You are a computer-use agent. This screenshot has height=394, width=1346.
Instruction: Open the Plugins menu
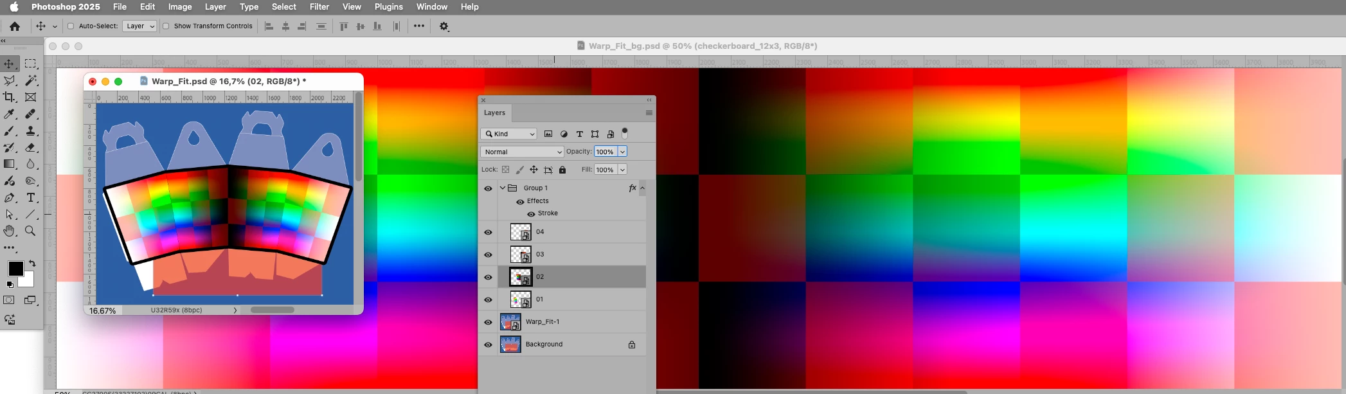click(389, 6)
